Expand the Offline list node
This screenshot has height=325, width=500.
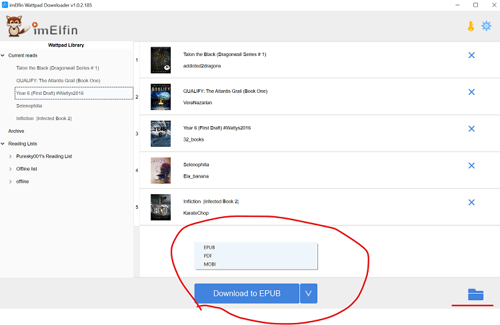11,169
